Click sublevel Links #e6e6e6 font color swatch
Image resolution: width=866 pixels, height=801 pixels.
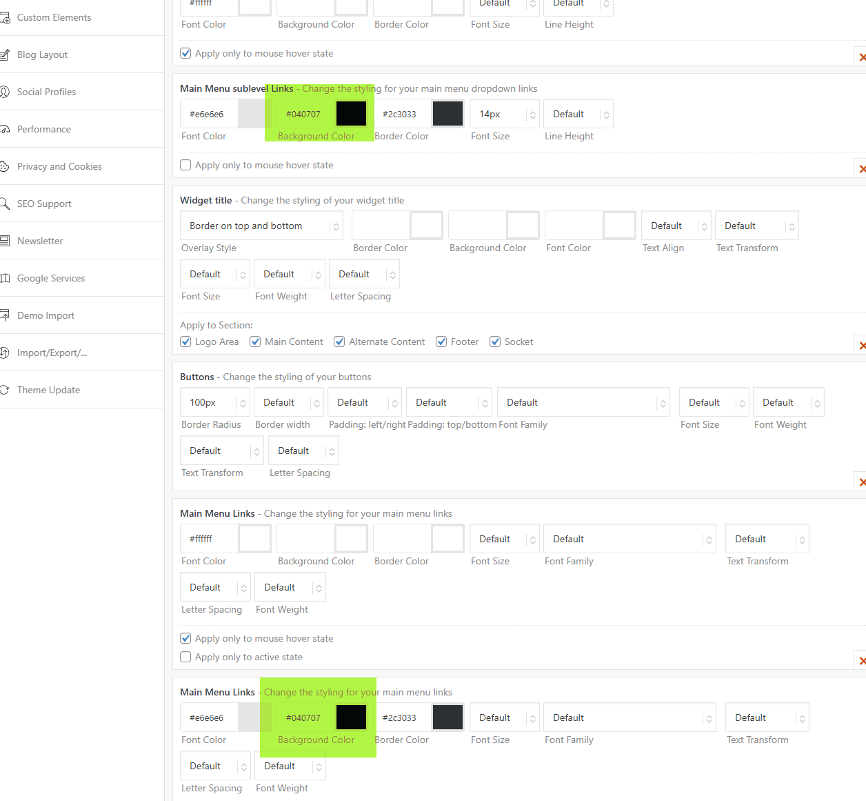tap(254, 114)
